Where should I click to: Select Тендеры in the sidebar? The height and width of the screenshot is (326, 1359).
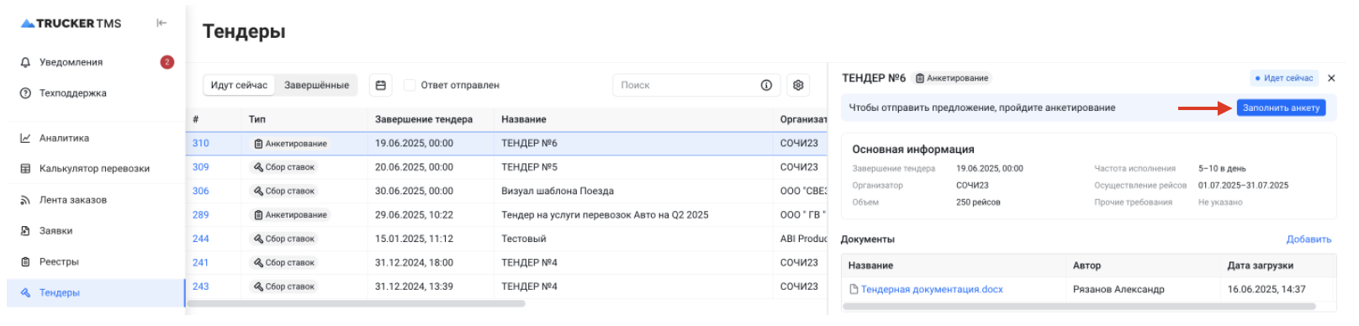tap(97, 293)
